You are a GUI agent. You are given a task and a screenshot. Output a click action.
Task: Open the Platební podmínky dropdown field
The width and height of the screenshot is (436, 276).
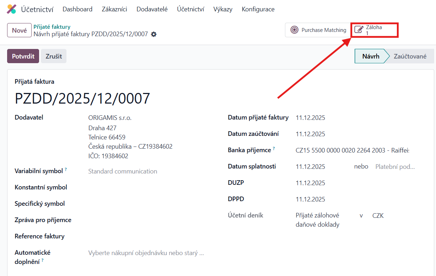pyautogui.click(x=395, y=167)
